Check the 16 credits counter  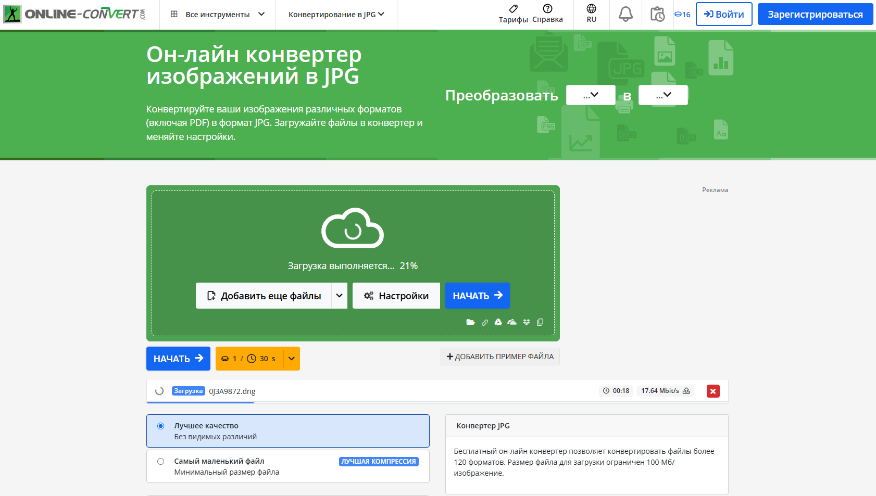(x=682, y=15)
